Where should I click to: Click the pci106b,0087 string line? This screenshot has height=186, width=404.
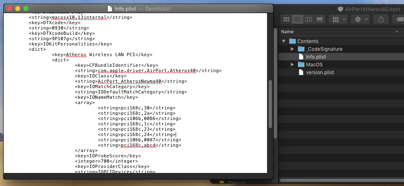point(139,140)
